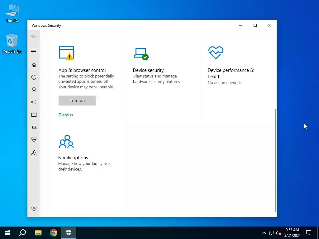Open the notification Action Center

(309, 233)
